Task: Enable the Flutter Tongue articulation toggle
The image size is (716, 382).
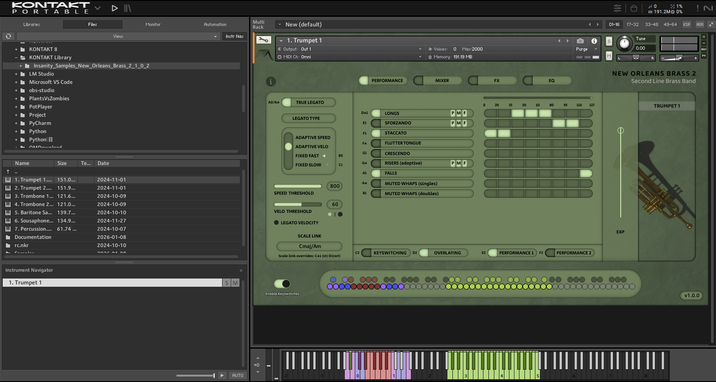Action: coord(376,143)
